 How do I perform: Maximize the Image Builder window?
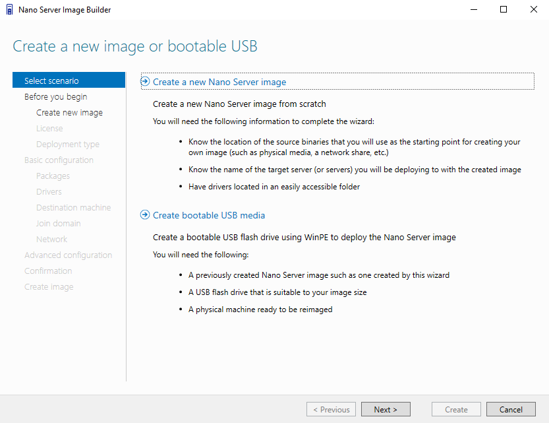pos(504,9)
